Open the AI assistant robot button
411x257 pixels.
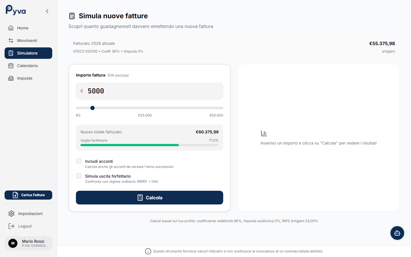coord(397,233)
